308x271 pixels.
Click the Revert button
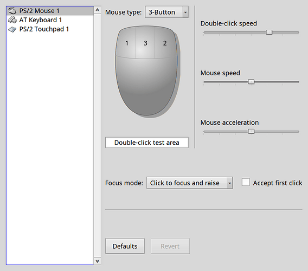[x=170, y=246]
